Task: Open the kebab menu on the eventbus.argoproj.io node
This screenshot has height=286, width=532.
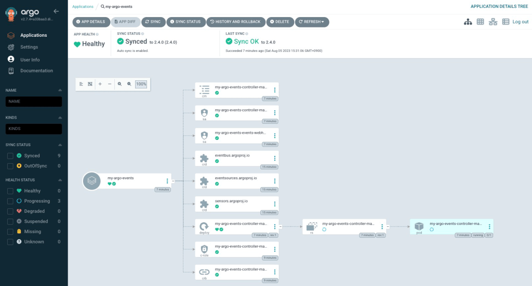Action: (x=274, y=159)
